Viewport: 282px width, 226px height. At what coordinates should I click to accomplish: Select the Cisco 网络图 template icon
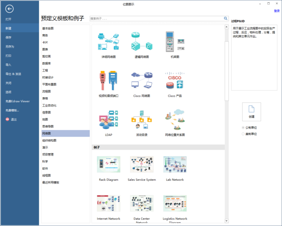point(142,80)
